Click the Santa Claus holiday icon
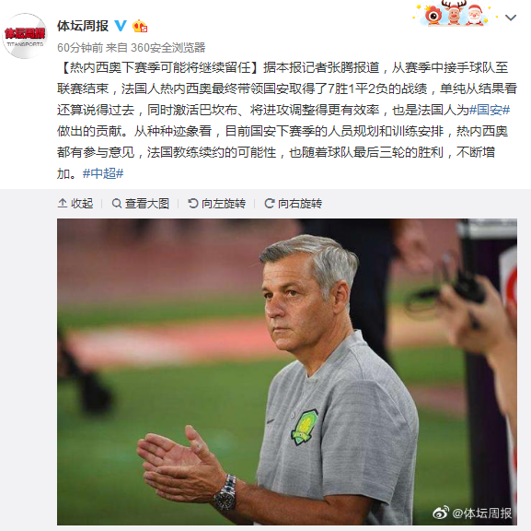 tap(475, 15)
